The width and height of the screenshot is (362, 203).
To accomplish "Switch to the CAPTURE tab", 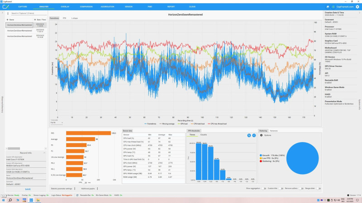I will pyautogui.click(x=23, y=7).
